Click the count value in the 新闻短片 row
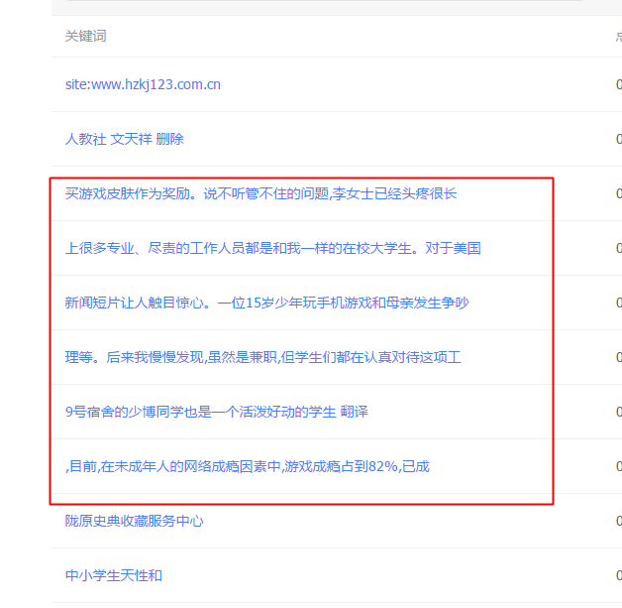The height and width of the screenshot is (608, 622). click(618, 303)
